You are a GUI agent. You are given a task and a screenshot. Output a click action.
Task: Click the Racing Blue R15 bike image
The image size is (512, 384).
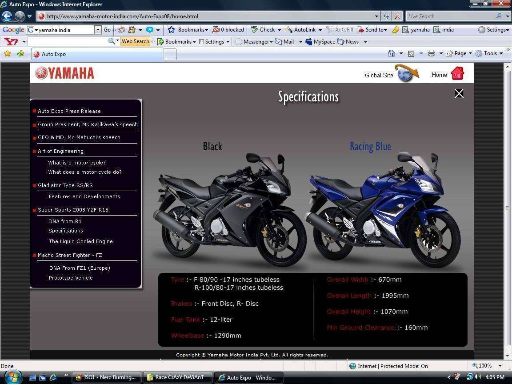383,210
